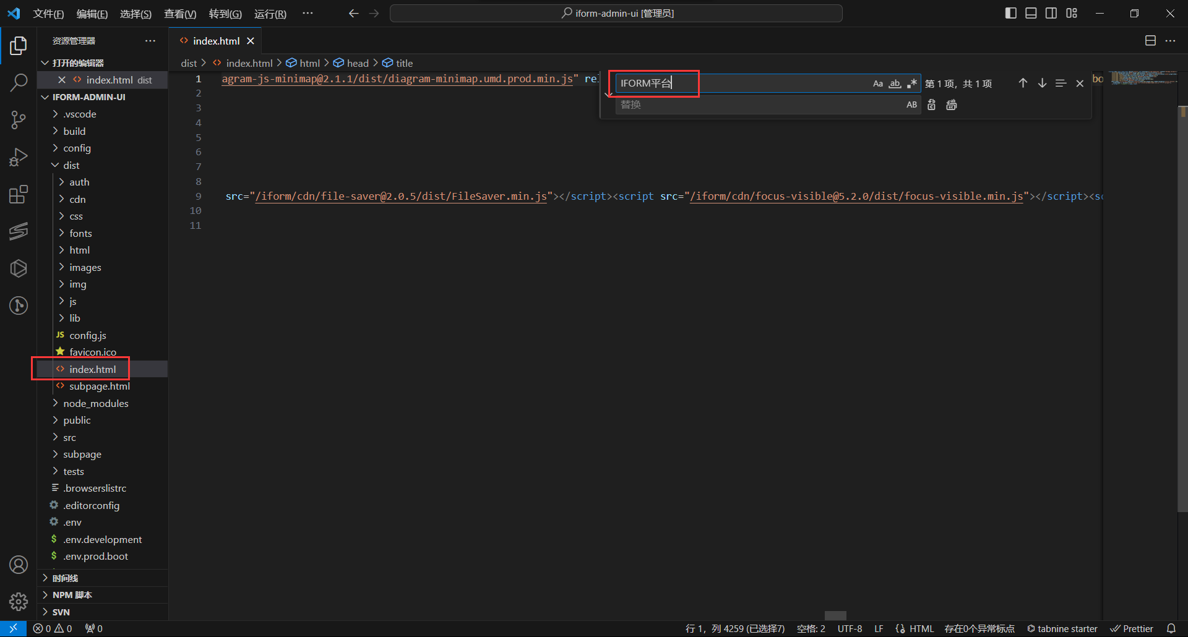Expand the node_modules folder
The height and width of the screenshot is (637, 1188).
(x=95, y=403)
